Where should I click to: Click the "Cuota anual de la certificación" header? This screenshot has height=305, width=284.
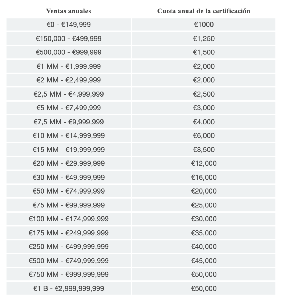point(204,11)
